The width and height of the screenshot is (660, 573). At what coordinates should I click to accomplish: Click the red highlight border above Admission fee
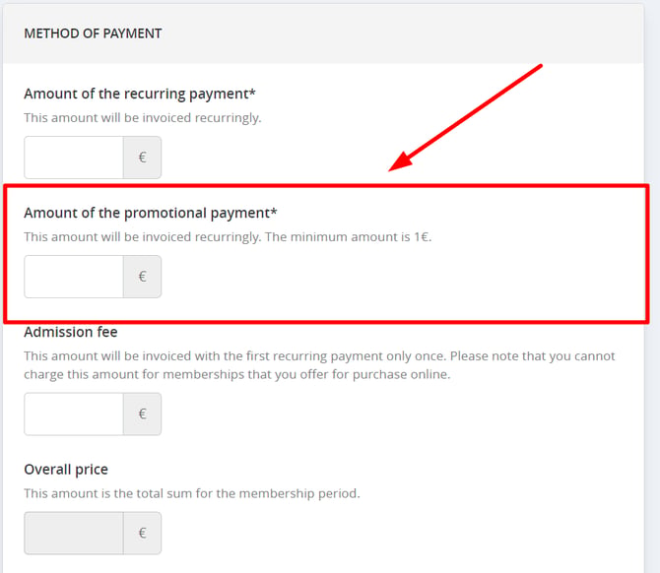(326, 322)
